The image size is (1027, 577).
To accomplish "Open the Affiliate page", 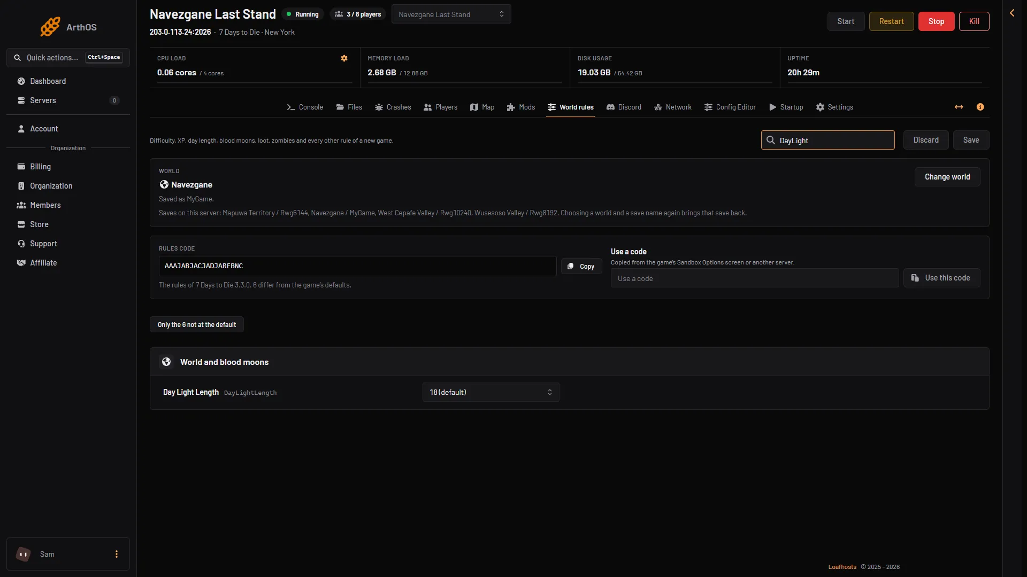I will pos(68,263).
